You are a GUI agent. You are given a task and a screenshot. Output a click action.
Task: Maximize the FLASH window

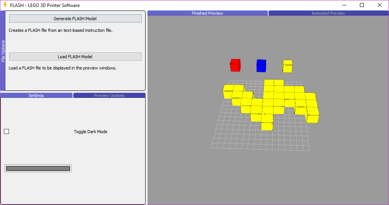point(362,5)
